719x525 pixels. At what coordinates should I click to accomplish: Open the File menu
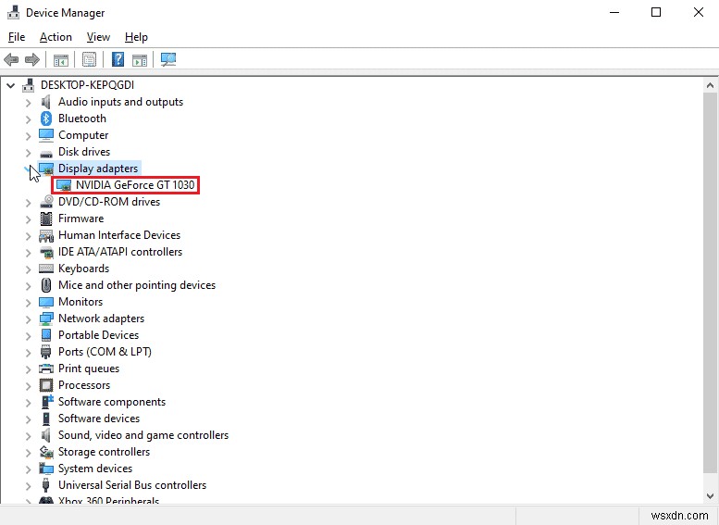[x=17, y=37]
